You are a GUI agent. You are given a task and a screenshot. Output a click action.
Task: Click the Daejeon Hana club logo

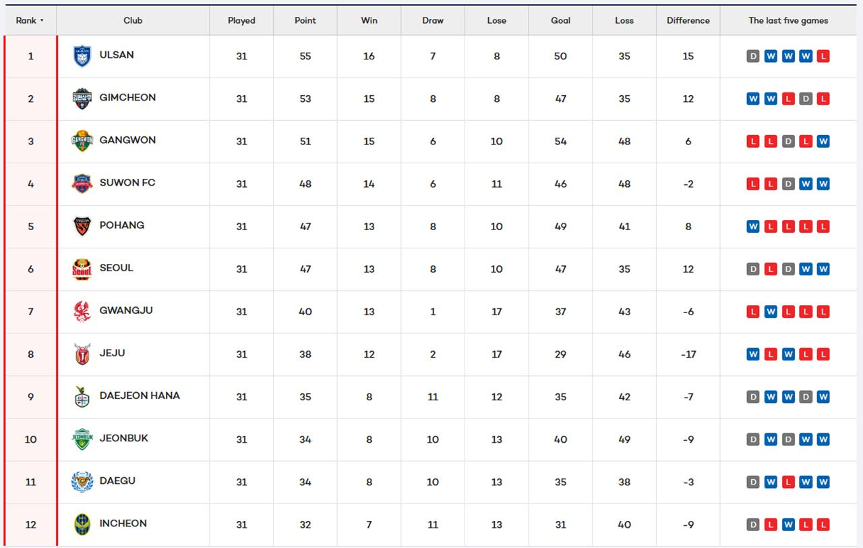click(82, 396)
